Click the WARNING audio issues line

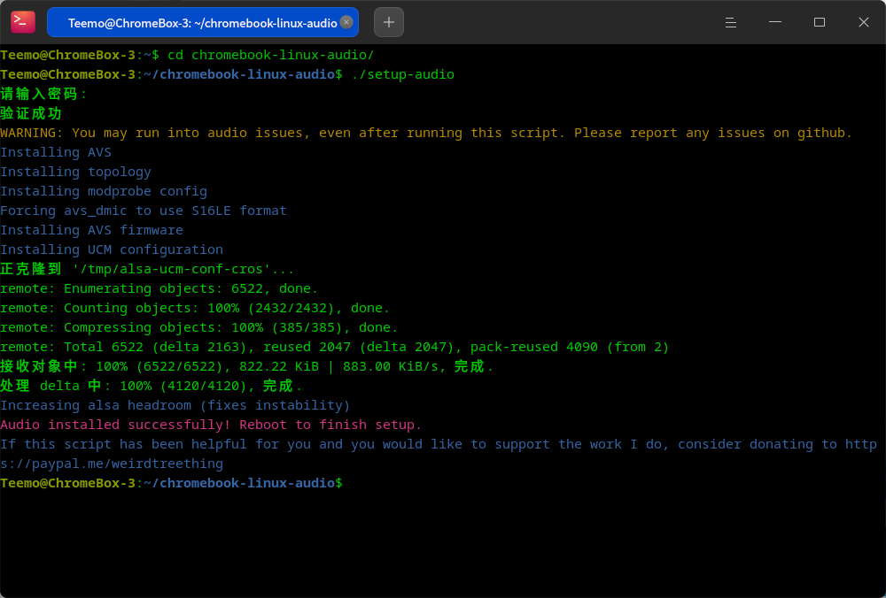(x=426, y=134)
